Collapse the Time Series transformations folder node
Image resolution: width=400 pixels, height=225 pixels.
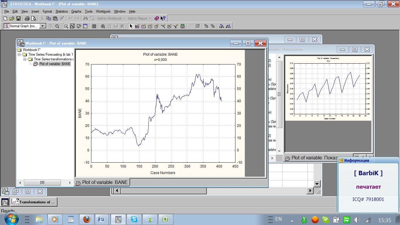25,59
